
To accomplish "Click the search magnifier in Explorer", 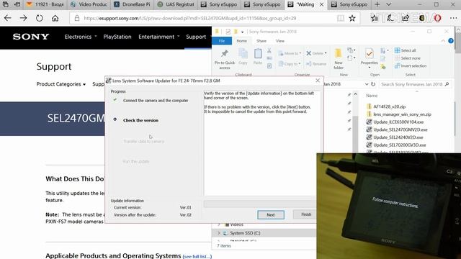I will pos(447,84).
